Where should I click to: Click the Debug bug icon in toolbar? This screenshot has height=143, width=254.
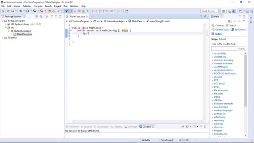coord(21,11)
